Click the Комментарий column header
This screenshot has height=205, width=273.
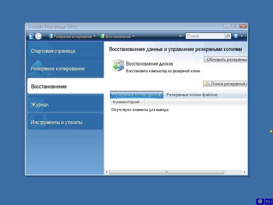pyautogui.click(x=127, y=102)
